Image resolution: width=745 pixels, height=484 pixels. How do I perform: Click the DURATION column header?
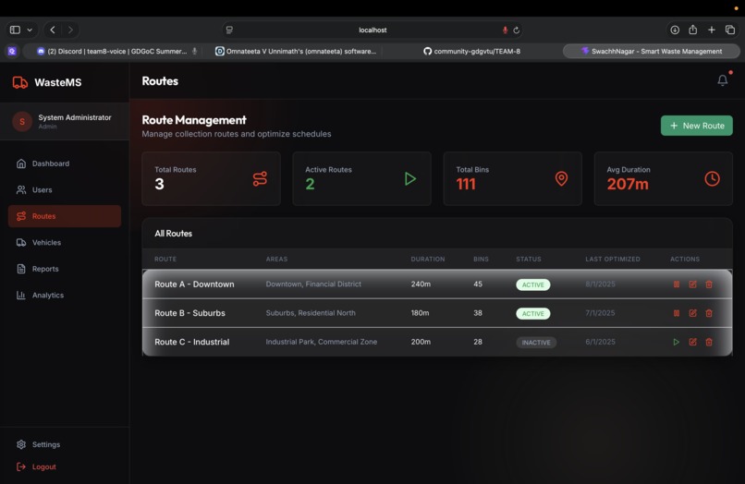click(x=428, y=260)
